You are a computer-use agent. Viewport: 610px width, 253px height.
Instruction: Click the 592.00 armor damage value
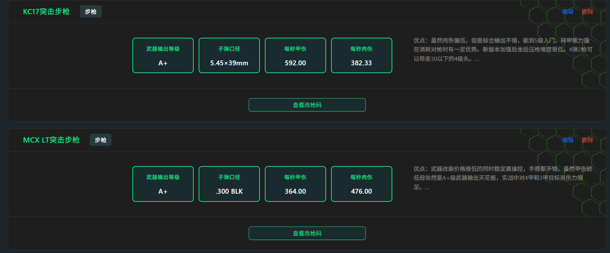pos(295,63)
